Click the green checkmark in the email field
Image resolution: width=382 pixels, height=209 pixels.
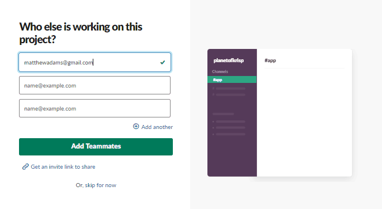(162, 62)
